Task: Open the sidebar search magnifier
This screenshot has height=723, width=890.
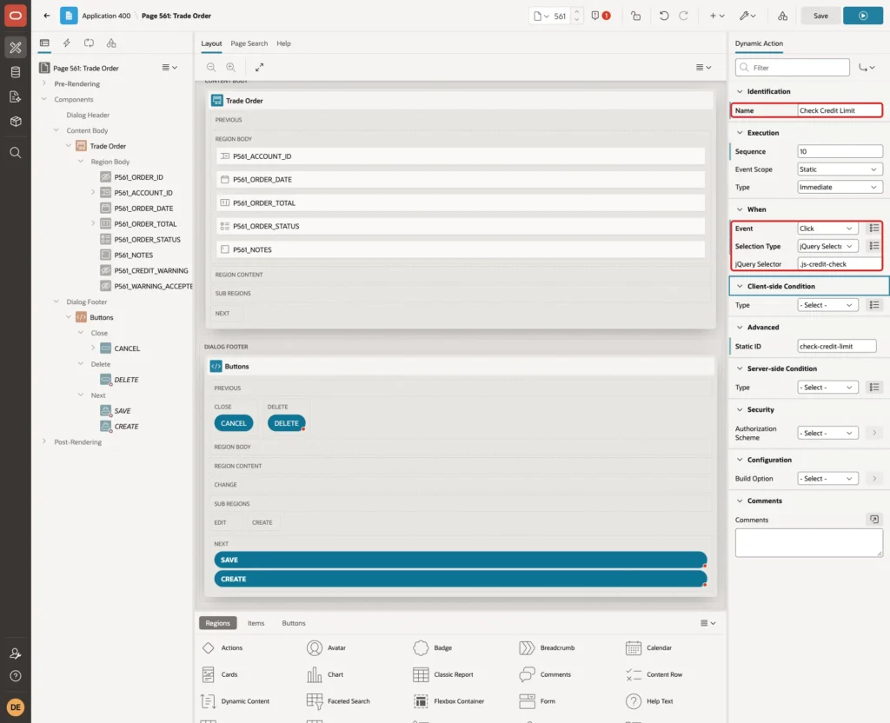Action: click(x=16, y=153)
